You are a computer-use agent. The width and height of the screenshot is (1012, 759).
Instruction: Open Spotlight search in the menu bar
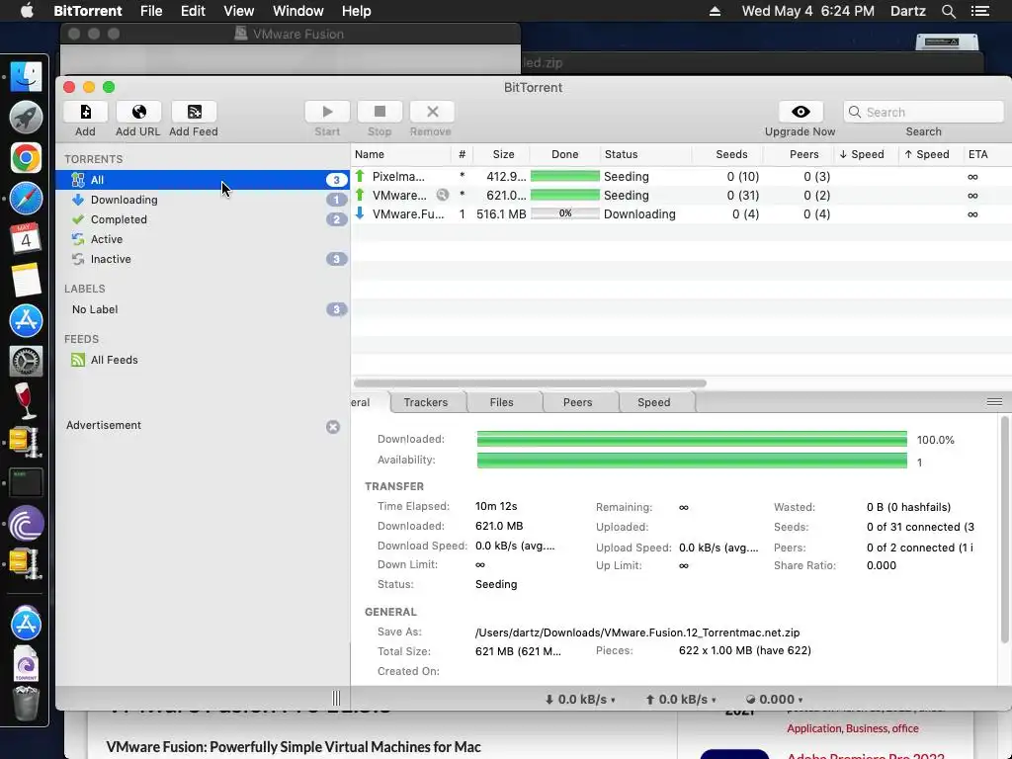click(x=948, y=11)
